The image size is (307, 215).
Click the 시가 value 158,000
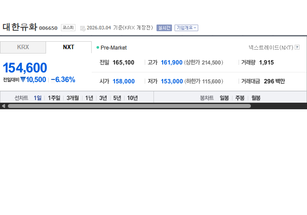click(x=124, y=81)
